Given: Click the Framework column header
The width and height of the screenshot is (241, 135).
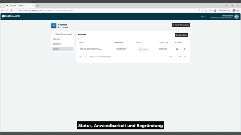Looking at the screenshot, I should click(x=119, y=42).
